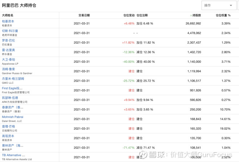The height and width of the screenshot is (162, 239).
Task: Open the 查理·芒格 guru link
Action: pyautogui.click(x=9, y=127)
